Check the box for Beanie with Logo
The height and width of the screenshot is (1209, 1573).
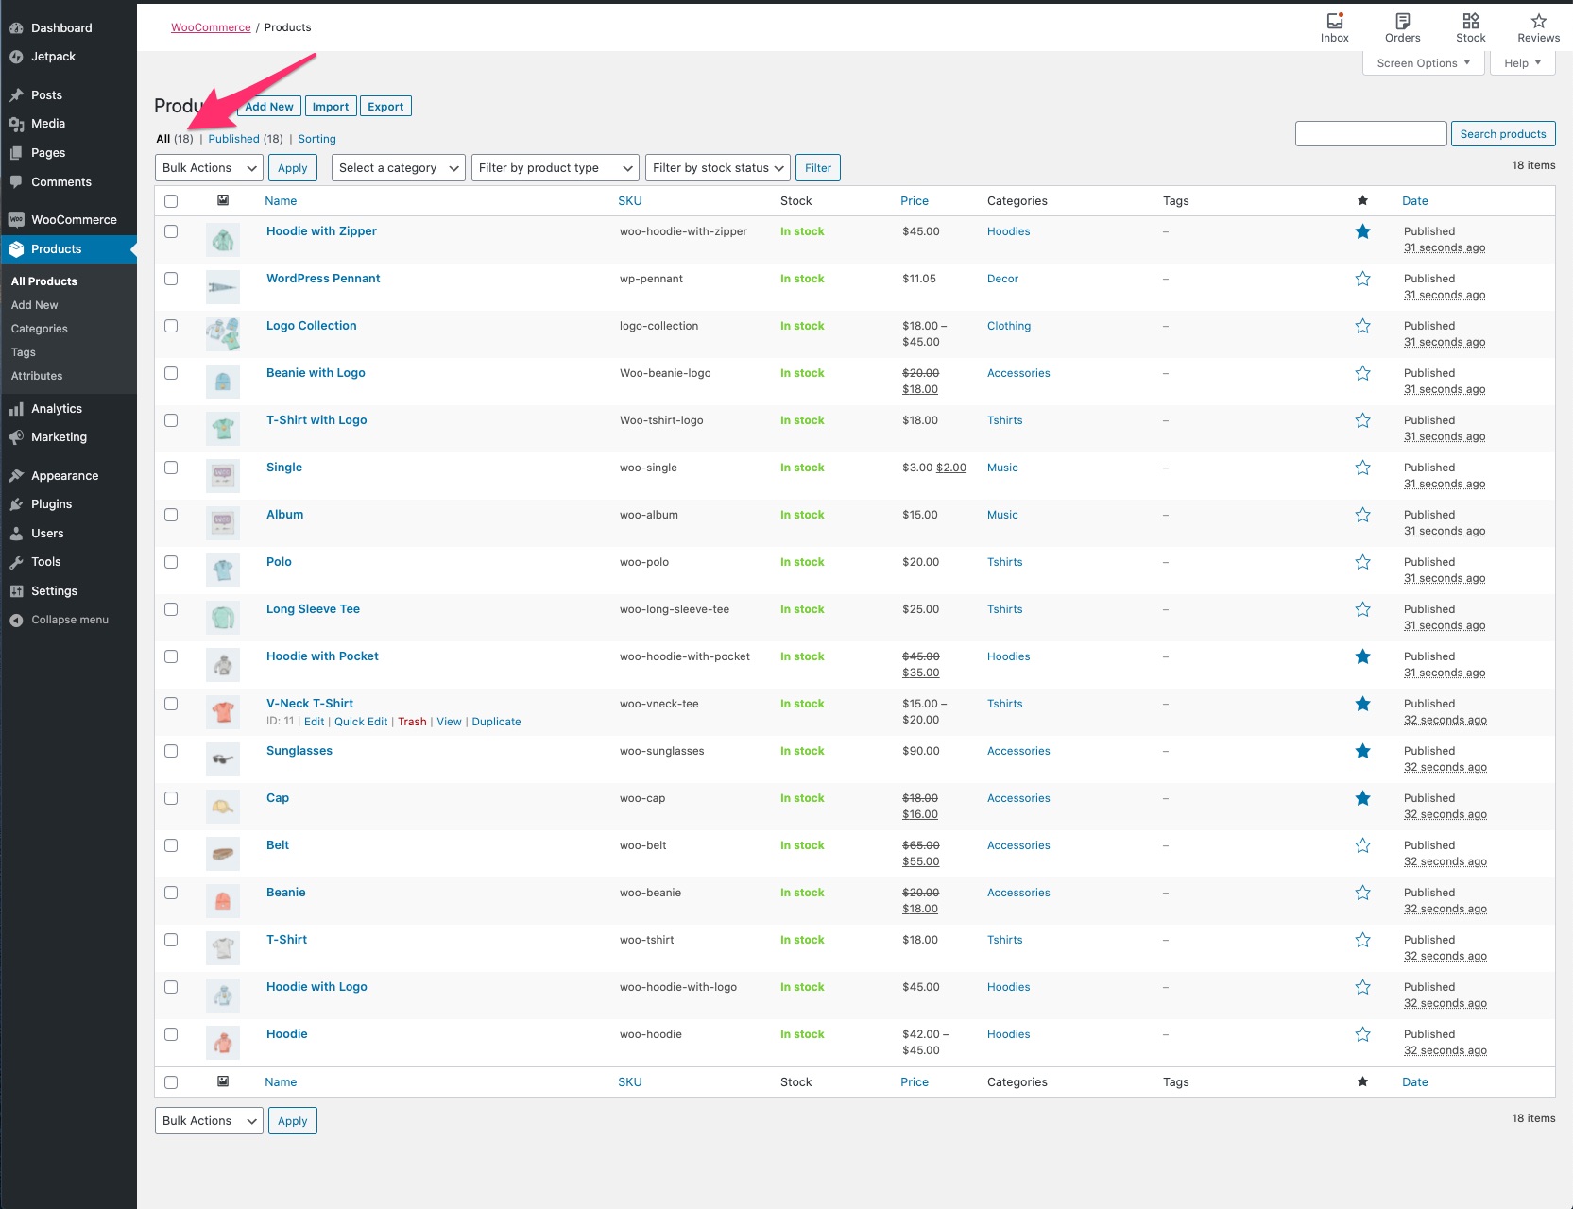[171, 373]
